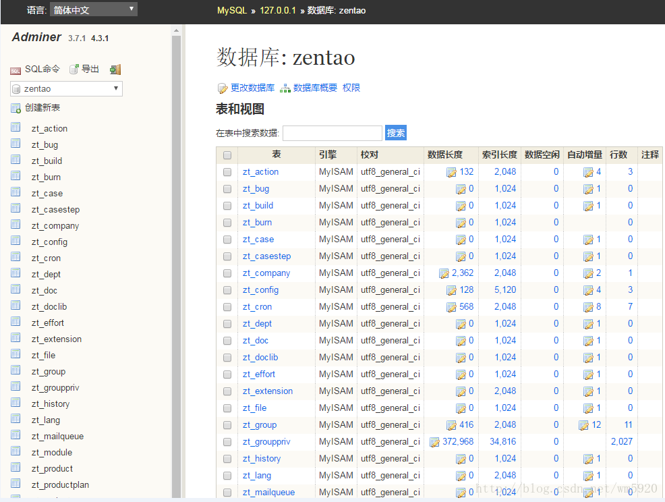665x502 pixels.
Task: Click the database schema diagram icon
Action: click(x=285, y=88)
